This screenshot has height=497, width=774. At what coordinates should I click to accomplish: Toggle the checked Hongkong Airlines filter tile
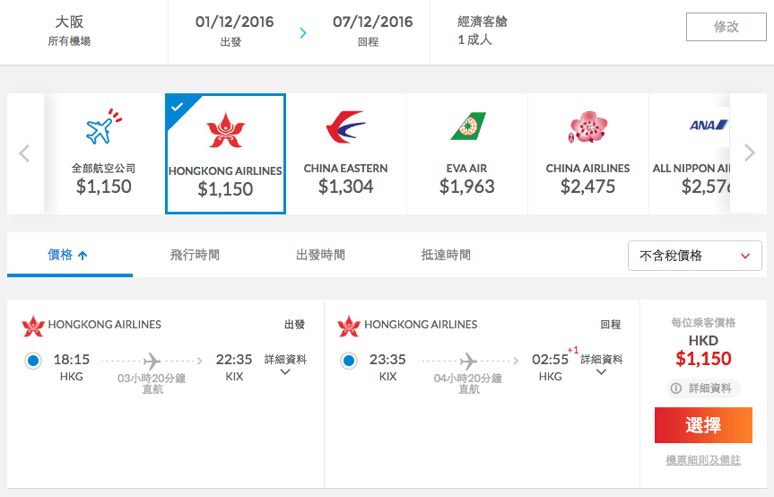tap(226, 153)
